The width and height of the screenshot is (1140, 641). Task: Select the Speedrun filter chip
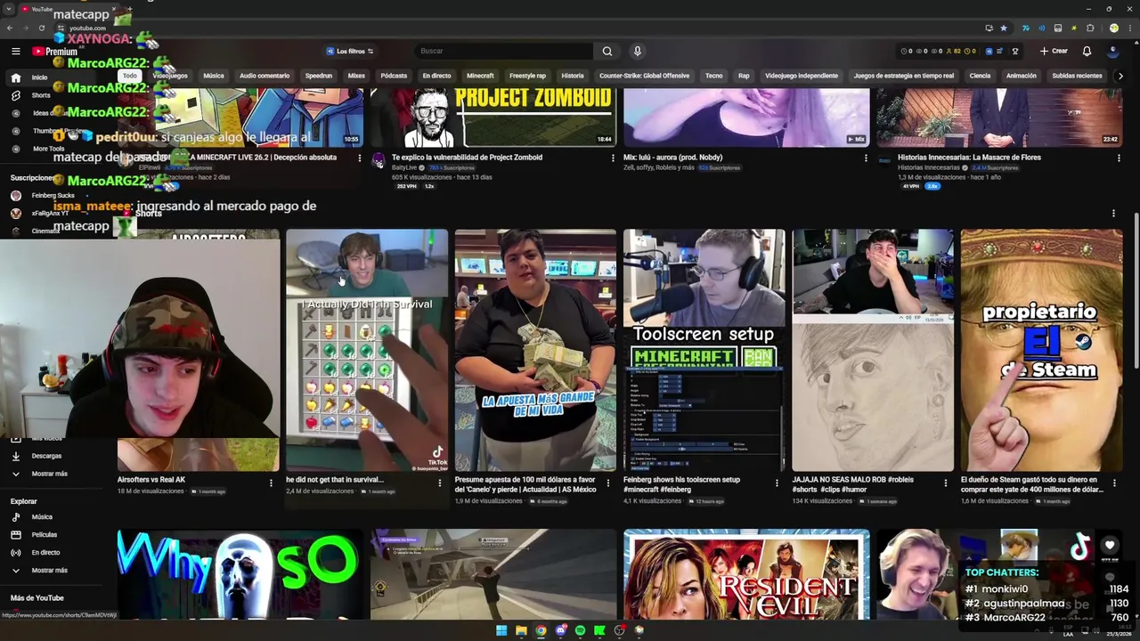(x=319, y=76)
